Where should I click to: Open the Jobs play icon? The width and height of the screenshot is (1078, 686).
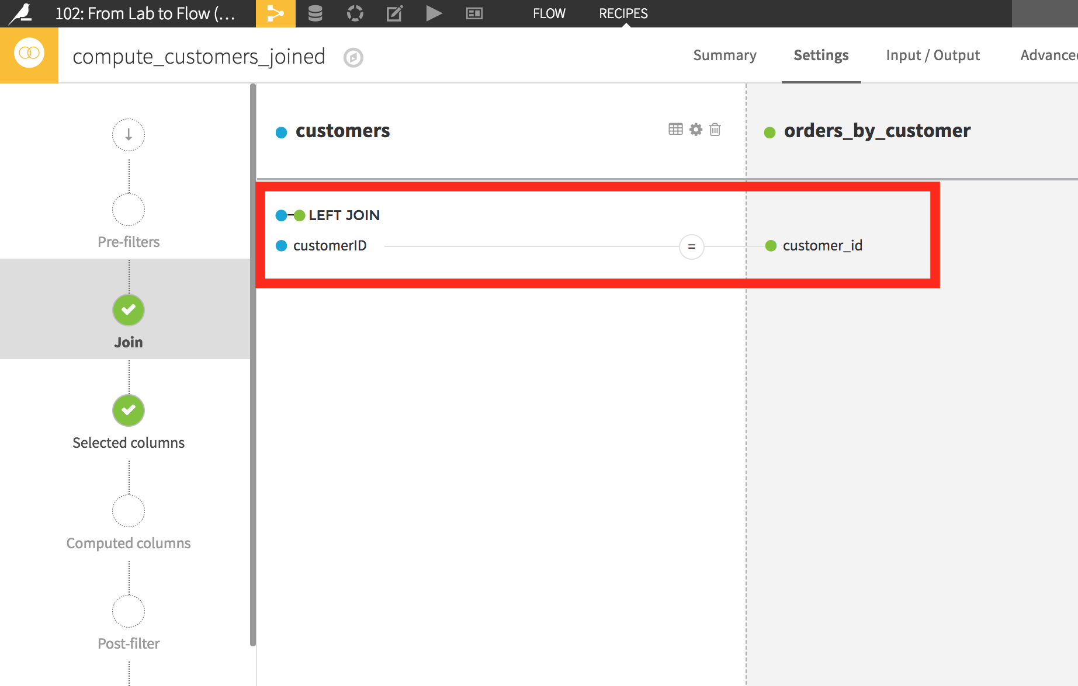coord(434,13)
